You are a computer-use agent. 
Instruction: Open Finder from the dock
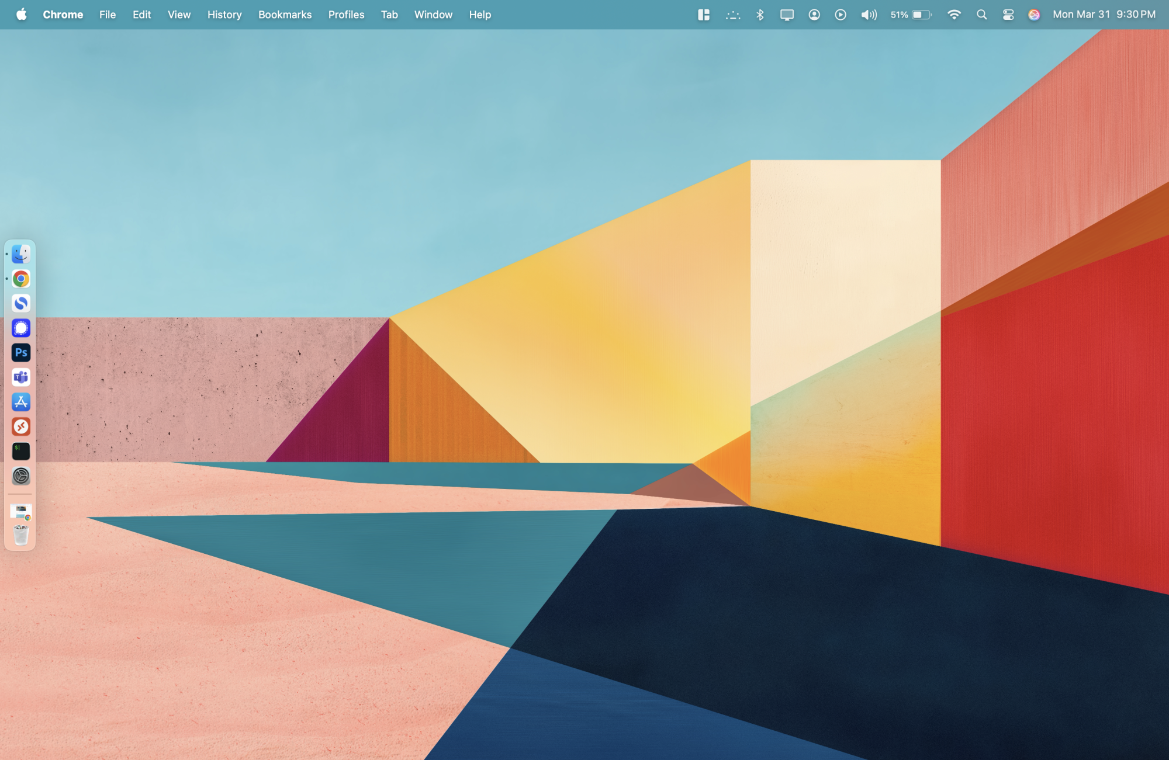[x=21, y=254]
